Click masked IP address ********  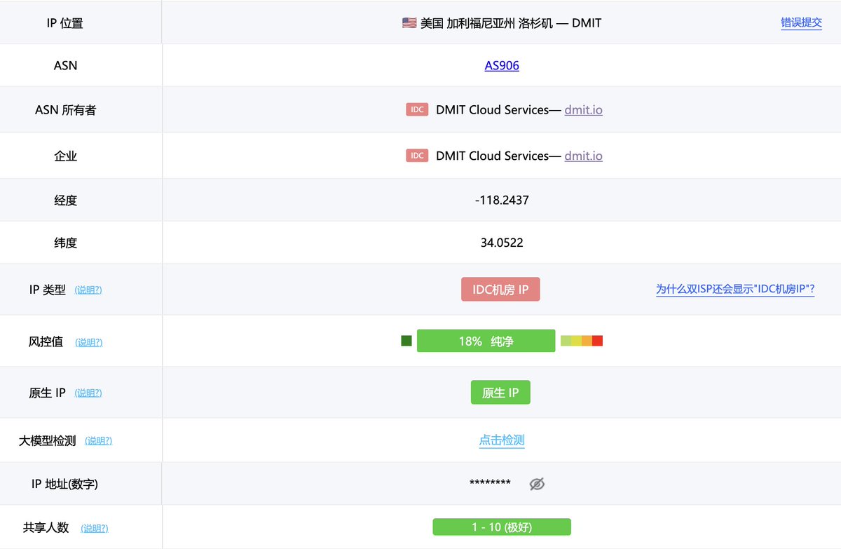pyautogui.click(x=490, y=483)
